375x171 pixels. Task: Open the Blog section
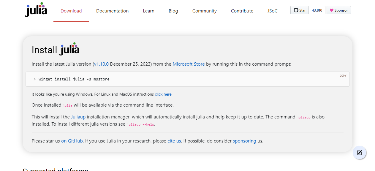coord(173,11)
